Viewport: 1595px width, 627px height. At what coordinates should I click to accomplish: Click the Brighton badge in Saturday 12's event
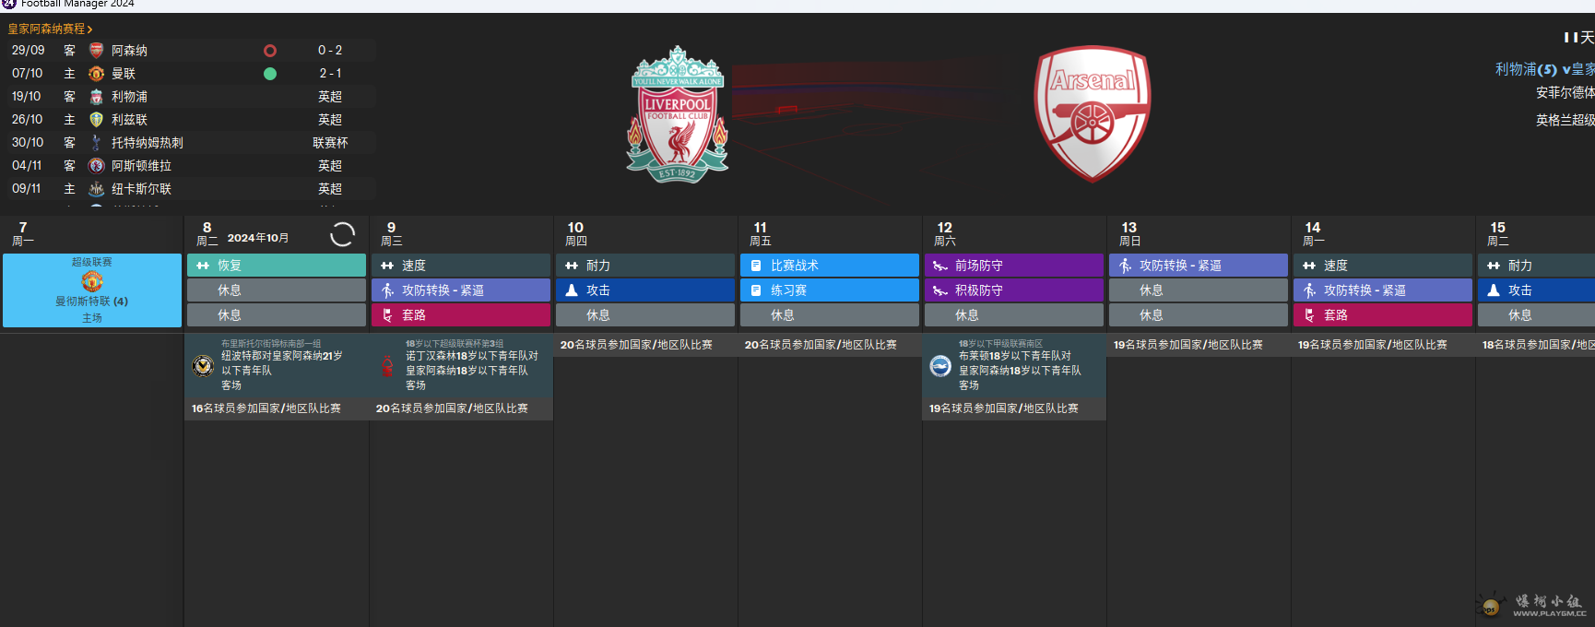(940, 366)
